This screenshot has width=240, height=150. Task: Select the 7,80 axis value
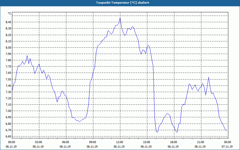[x=8, y=60]
